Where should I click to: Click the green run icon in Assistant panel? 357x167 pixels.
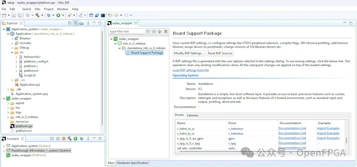point(75,139)
